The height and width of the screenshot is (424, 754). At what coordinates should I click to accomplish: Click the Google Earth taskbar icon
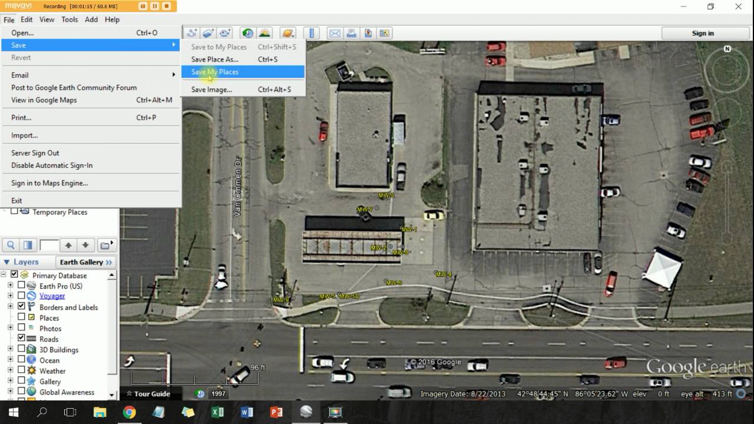(x=306, y=412)
